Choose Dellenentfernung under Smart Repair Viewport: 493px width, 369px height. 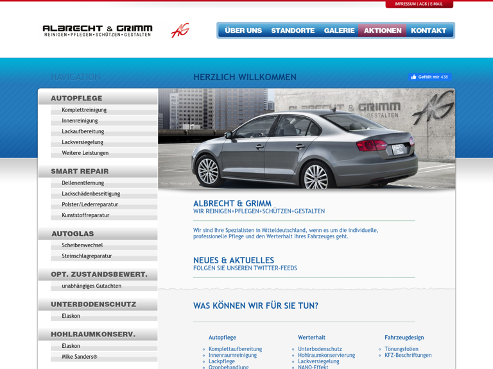[83, 183]
